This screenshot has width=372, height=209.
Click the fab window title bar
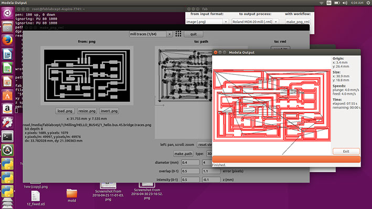(250, 9)
